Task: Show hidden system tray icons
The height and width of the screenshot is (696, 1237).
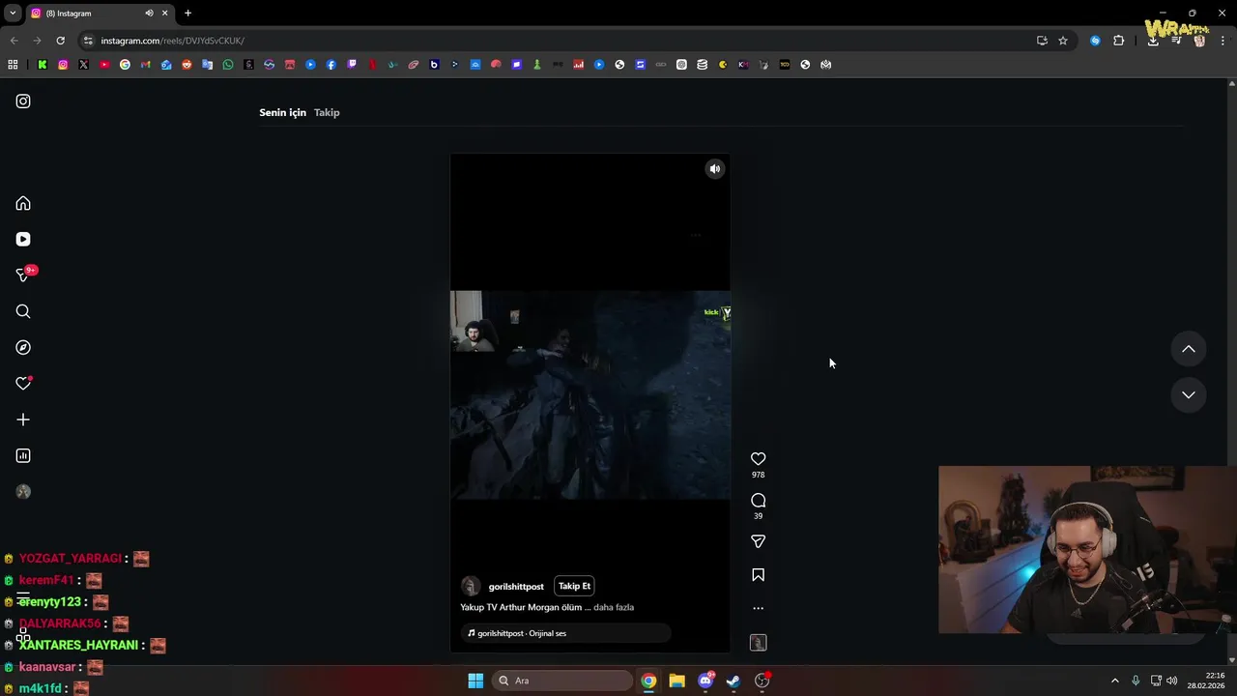Action: [1114, 681]
